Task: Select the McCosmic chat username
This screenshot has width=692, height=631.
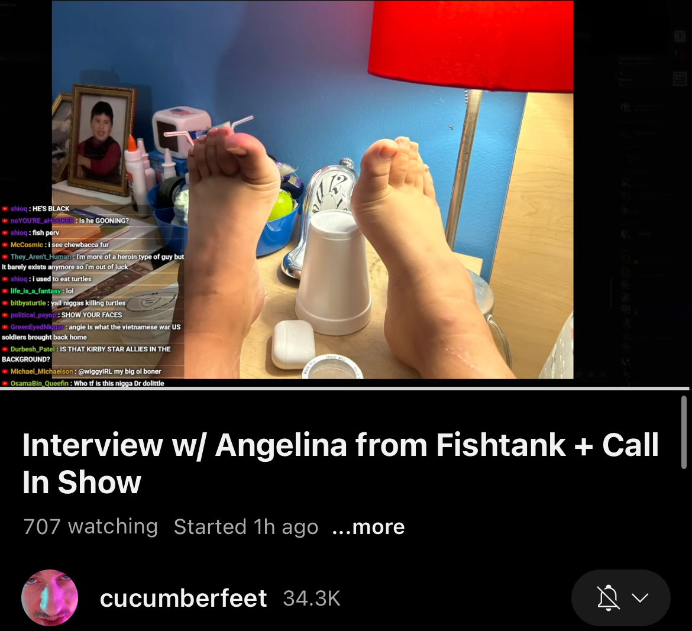Action: (27, 244)
